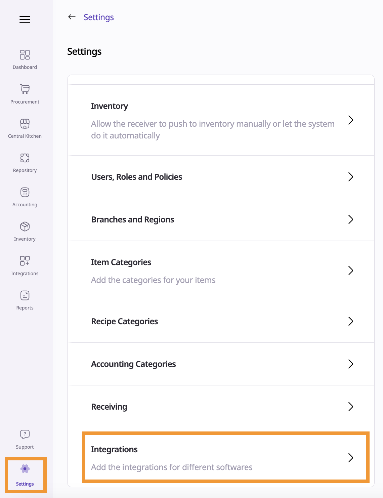
Task: Expand Users, Roles and Policies chevron
Action: pyautogui.click(x=350, y=177)
